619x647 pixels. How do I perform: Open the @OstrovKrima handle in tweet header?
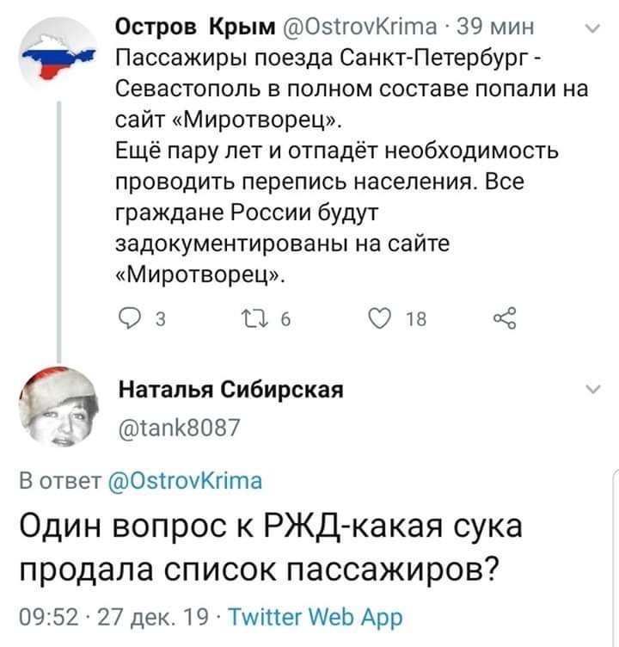[x=359, y=27]
